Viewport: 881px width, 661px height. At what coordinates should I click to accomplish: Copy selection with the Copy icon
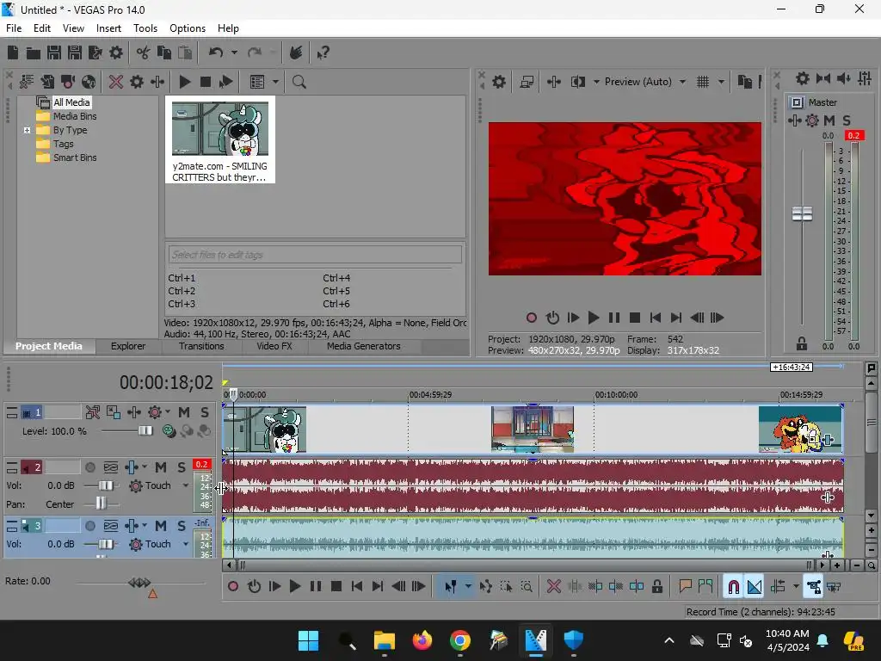click(x=164, y=53)
